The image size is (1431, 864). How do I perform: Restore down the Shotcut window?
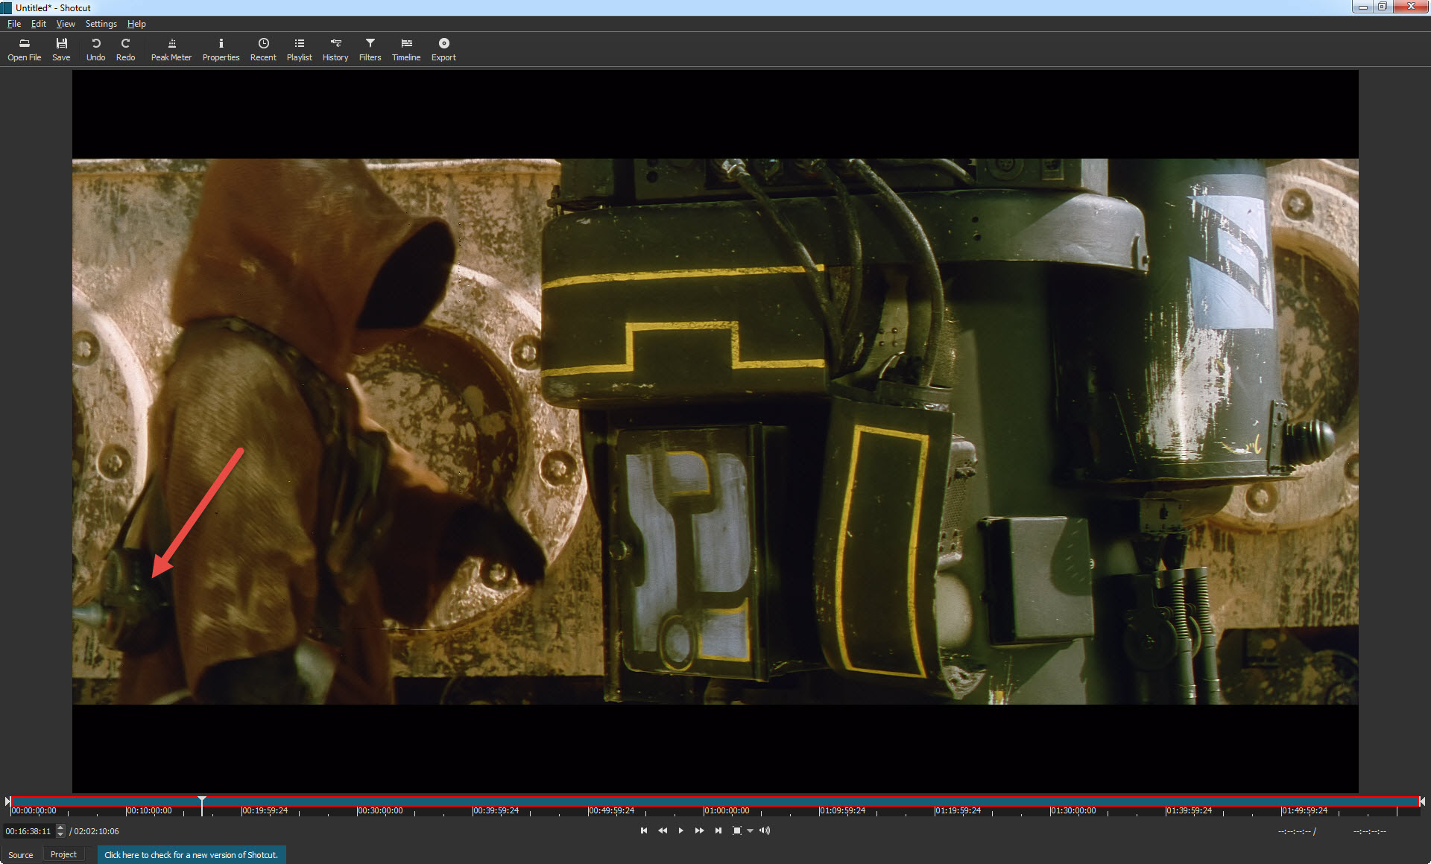point(1383,7)
